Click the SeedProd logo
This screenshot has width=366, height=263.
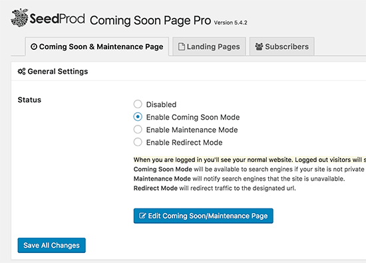[x=48, y=18]
